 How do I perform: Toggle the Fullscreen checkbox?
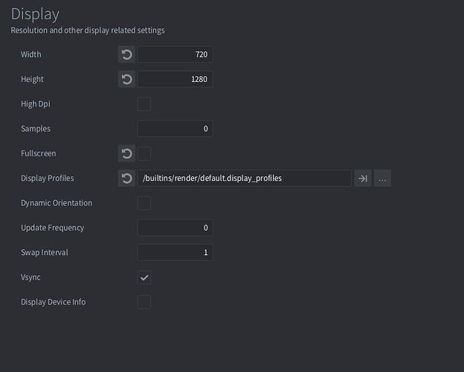click(144, 153)
